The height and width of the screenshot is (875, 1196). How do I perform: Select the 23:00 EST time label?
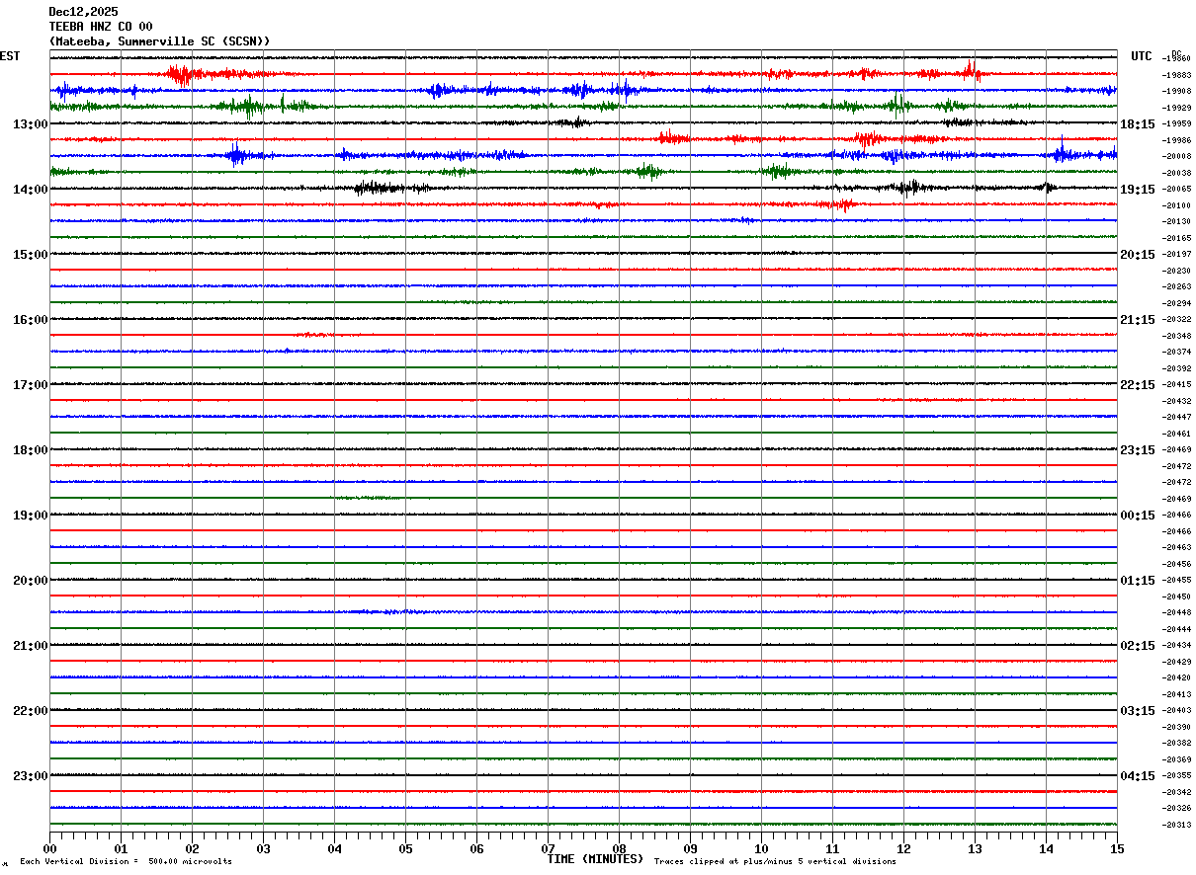pyautogui.click(x=30, y=776)
